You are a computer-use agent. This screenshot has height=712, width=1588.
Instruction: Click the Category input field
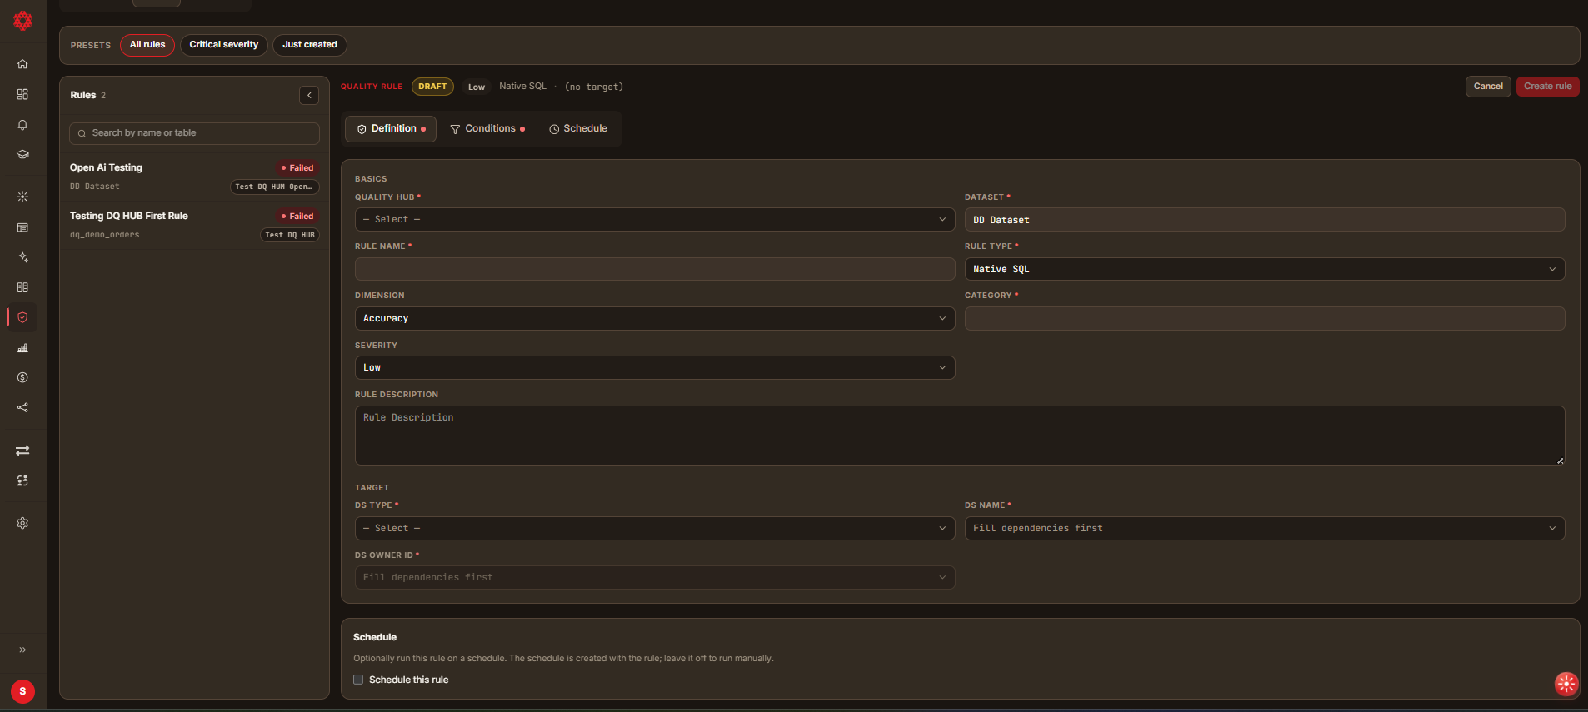[x=1265, y=318]
